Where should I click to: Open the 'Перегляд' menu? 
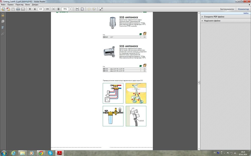[19, 5]
